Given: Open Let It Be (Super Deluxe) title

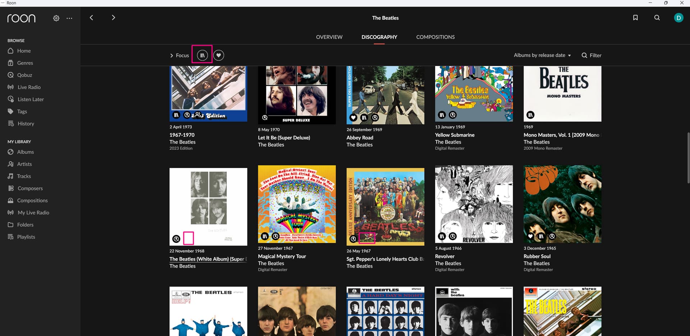Looking at the screenshot, I should click(x=284, y=137).
